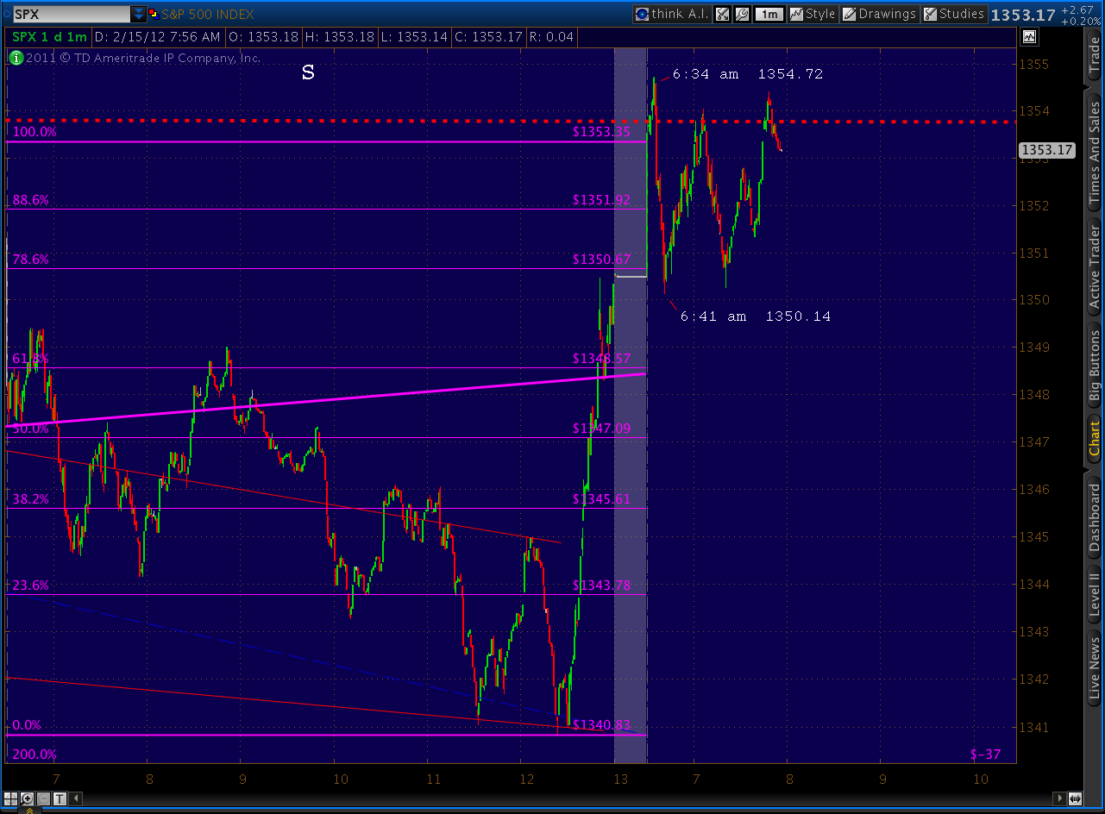Open the think A.I. tool
This screenshot has width=1105, height=814.
671,14
